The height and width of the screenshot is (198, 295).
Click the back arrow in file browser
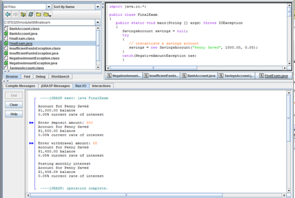(7, 15)
